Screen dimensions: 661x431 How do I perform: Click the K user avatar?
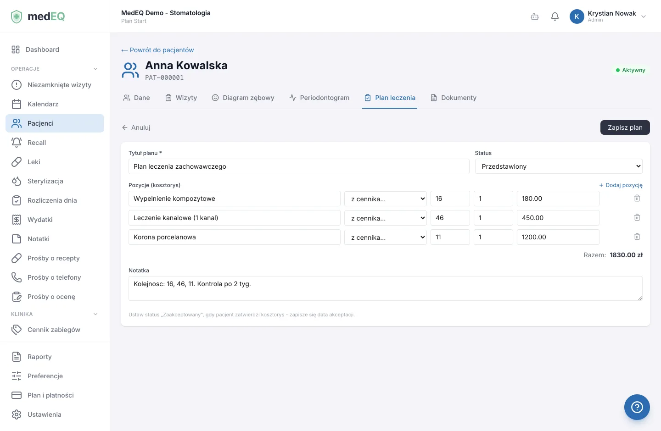577,17
